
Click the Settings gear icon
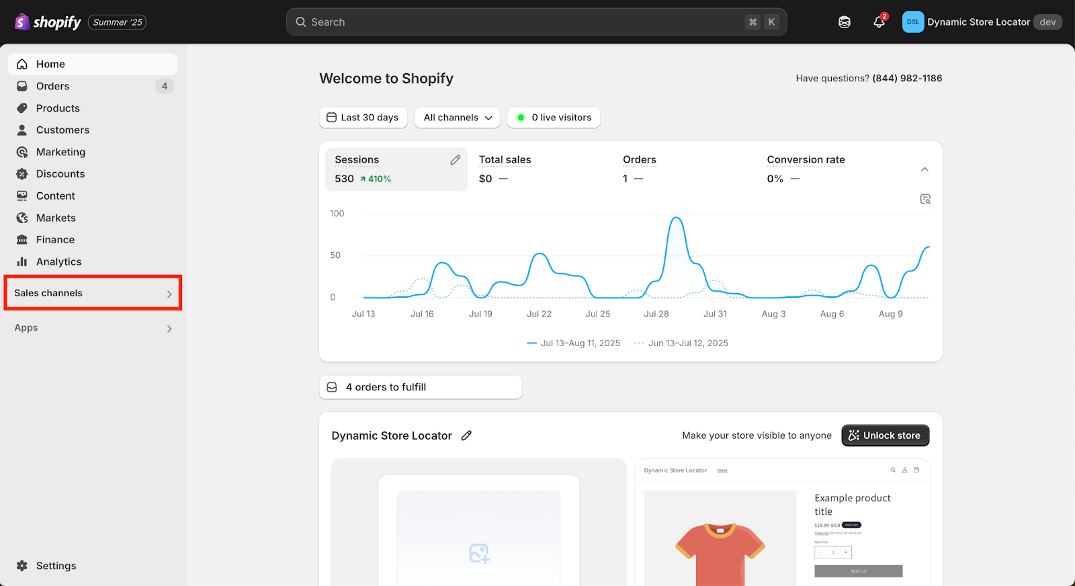[x=22, y=566]
